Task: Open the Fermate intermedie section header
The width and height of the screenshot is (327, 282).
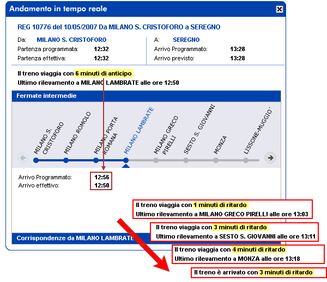Action: click(146, 96)
